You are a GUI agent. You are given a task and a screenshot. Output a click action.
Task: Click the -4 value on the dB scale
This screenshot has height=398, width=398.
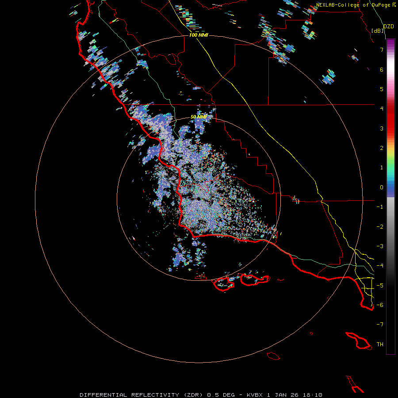pos(380,266)
